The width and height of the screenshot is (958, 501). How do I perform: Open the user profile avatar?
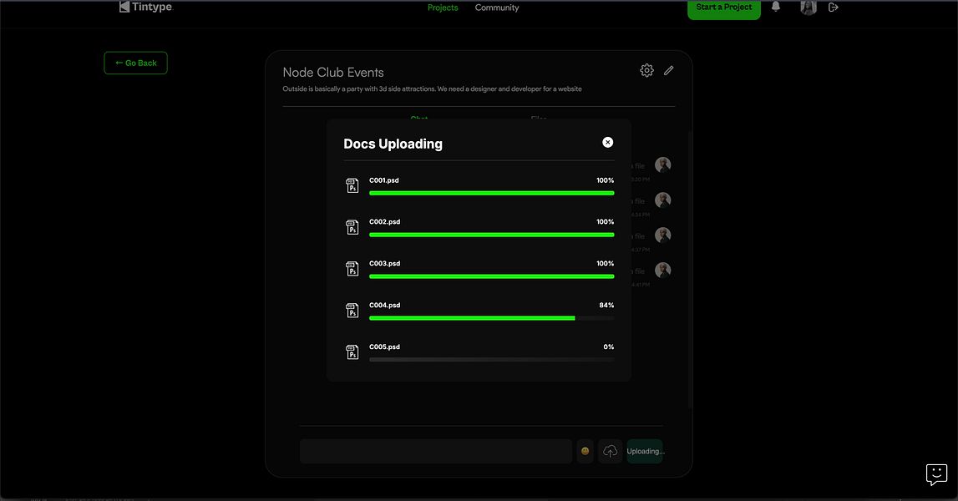coord(808,8)
